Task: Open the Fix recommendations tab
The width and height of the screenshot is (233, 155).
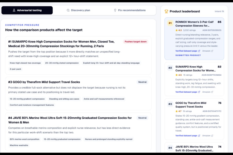Action: pyautogui.click(x=130, y=10)
